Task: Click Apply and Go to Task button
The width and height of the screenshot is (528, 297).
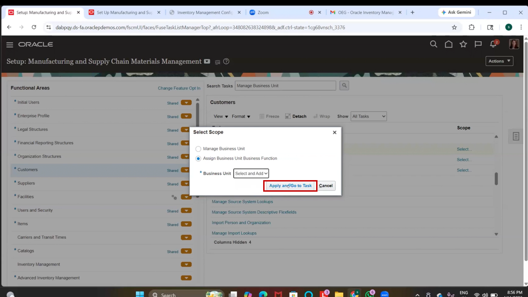Action: (x=290, y=186)
